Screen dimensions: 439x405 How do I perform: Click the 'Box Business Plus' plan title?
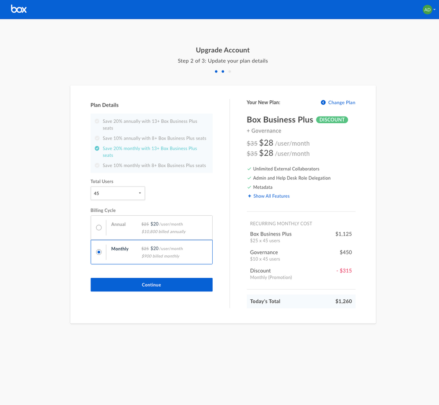280,120
